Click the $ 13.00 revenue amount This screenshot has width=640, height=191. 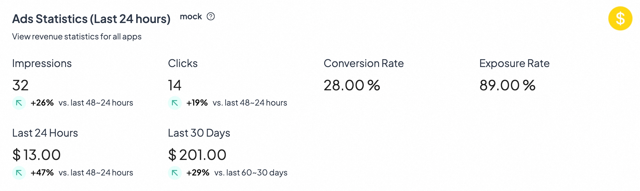point(37,155)
